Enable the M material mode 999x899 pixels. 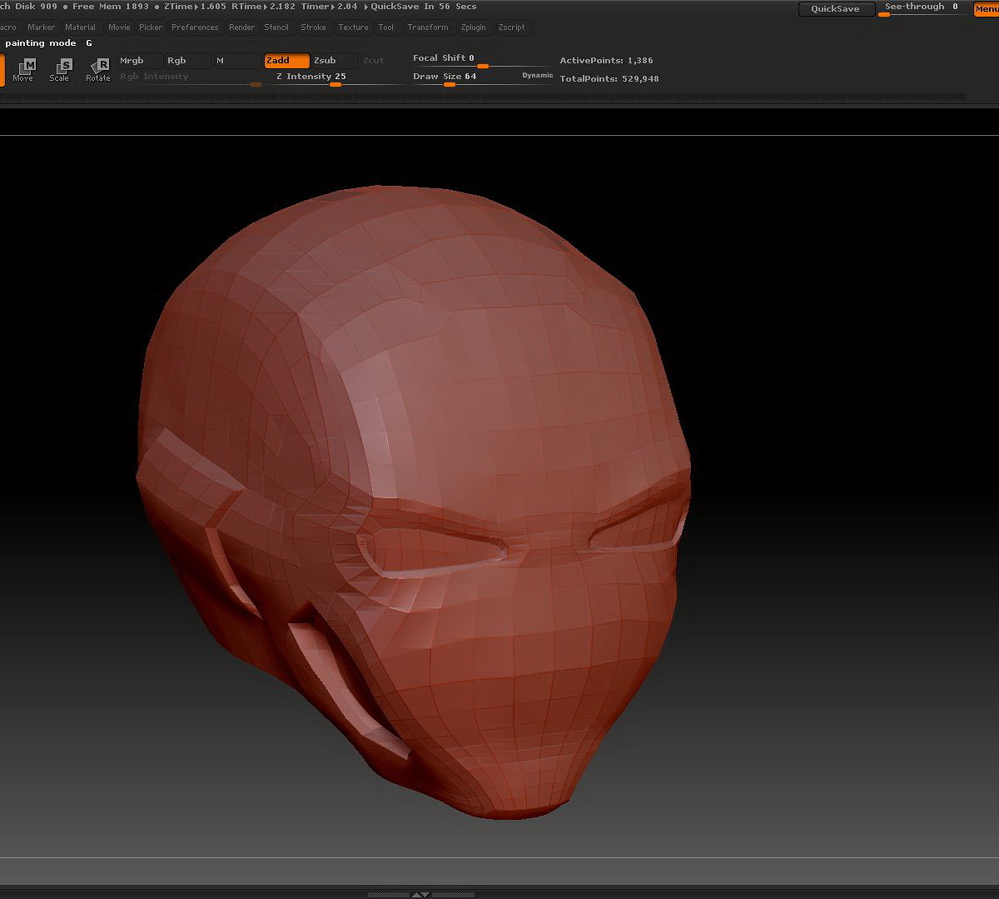[x=237, y=61]
